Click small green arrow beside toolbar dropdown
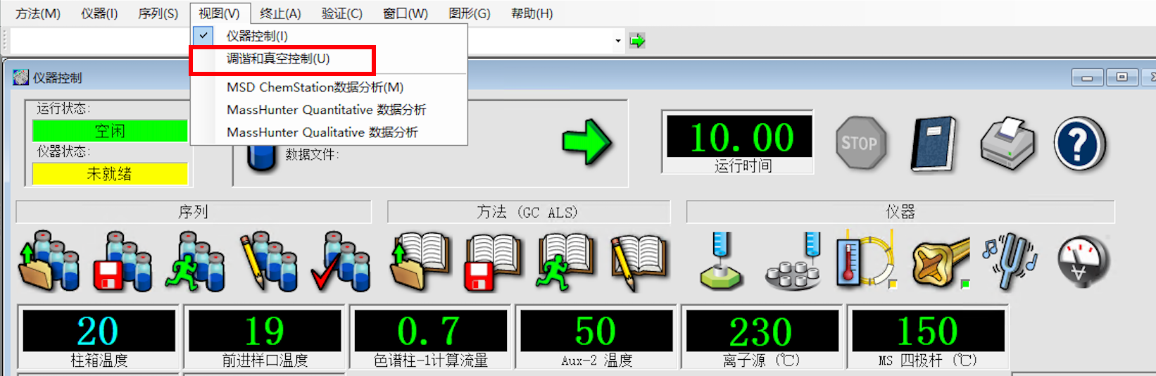The height and width of the screenshot is (376, 1156). coord(637,41)
